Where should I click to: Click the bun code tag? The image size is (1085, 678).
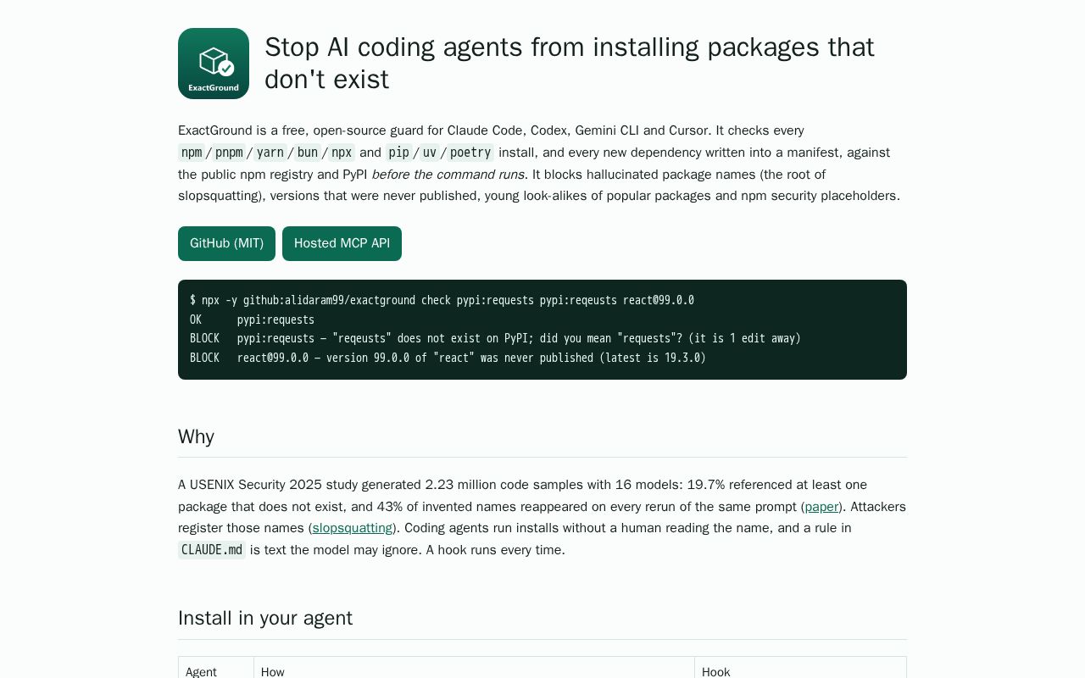(x=307, y=153)
